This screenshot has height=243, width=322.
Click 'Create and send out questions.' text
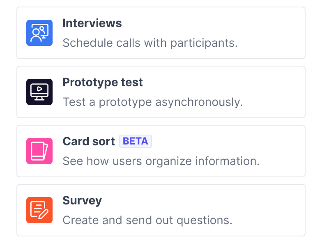(147, 220)
